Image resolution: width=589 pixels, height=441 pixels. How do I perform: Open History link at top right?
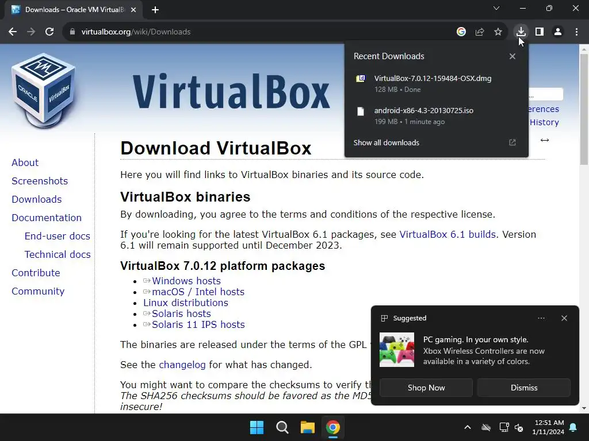544,122
